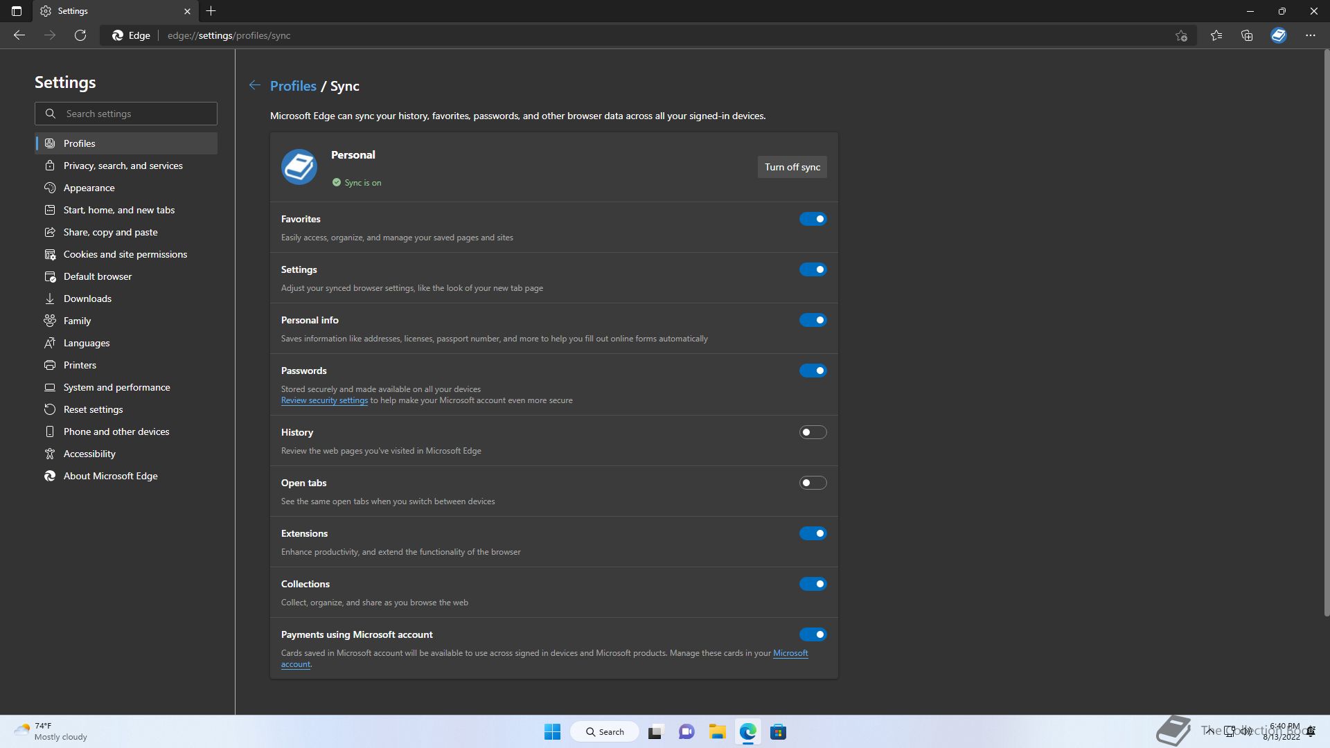
Task: Open File Explorer from taskbar
Action: 717,731
